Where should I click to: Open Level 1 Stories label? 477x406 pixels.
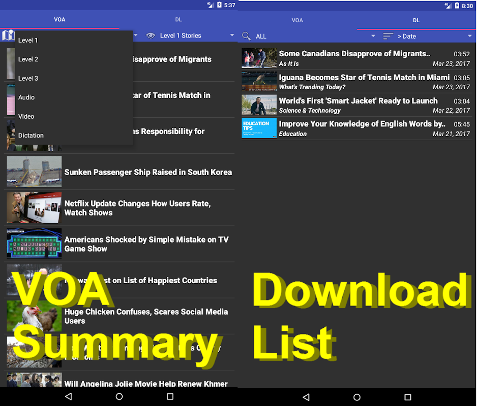click(x=181, y=36)
